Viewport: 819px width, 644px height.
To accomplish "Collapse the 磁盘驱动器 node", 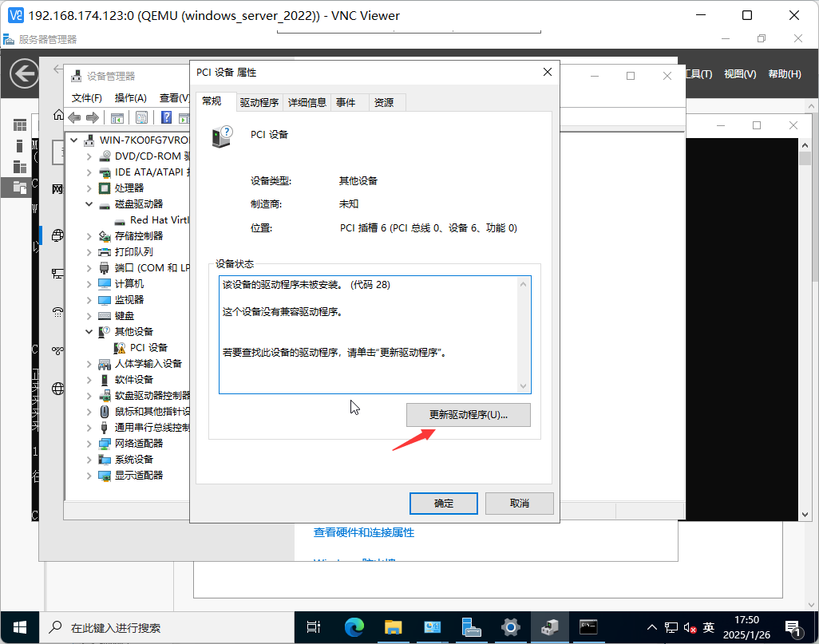I will (x=89, y=204).
